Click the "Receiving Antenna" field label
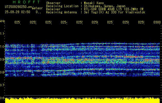 [62, 12]
